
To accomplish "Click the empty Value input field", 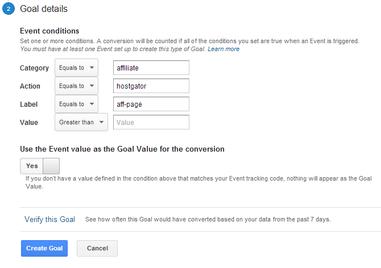I will [151, 122].
